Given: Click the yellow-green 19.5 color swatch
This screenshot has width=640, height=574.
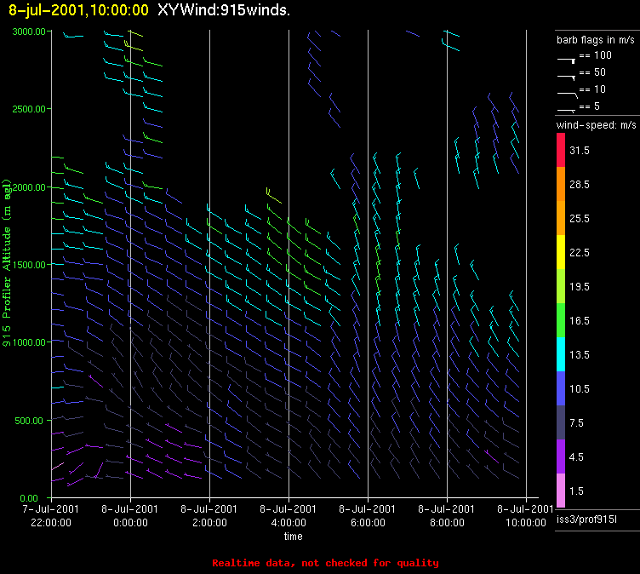Looking at the screenshot, I should click(x=561, y=286).
